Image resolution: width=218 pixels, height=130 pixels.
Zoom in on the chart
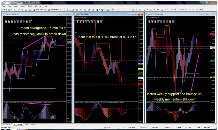[81, 10]
